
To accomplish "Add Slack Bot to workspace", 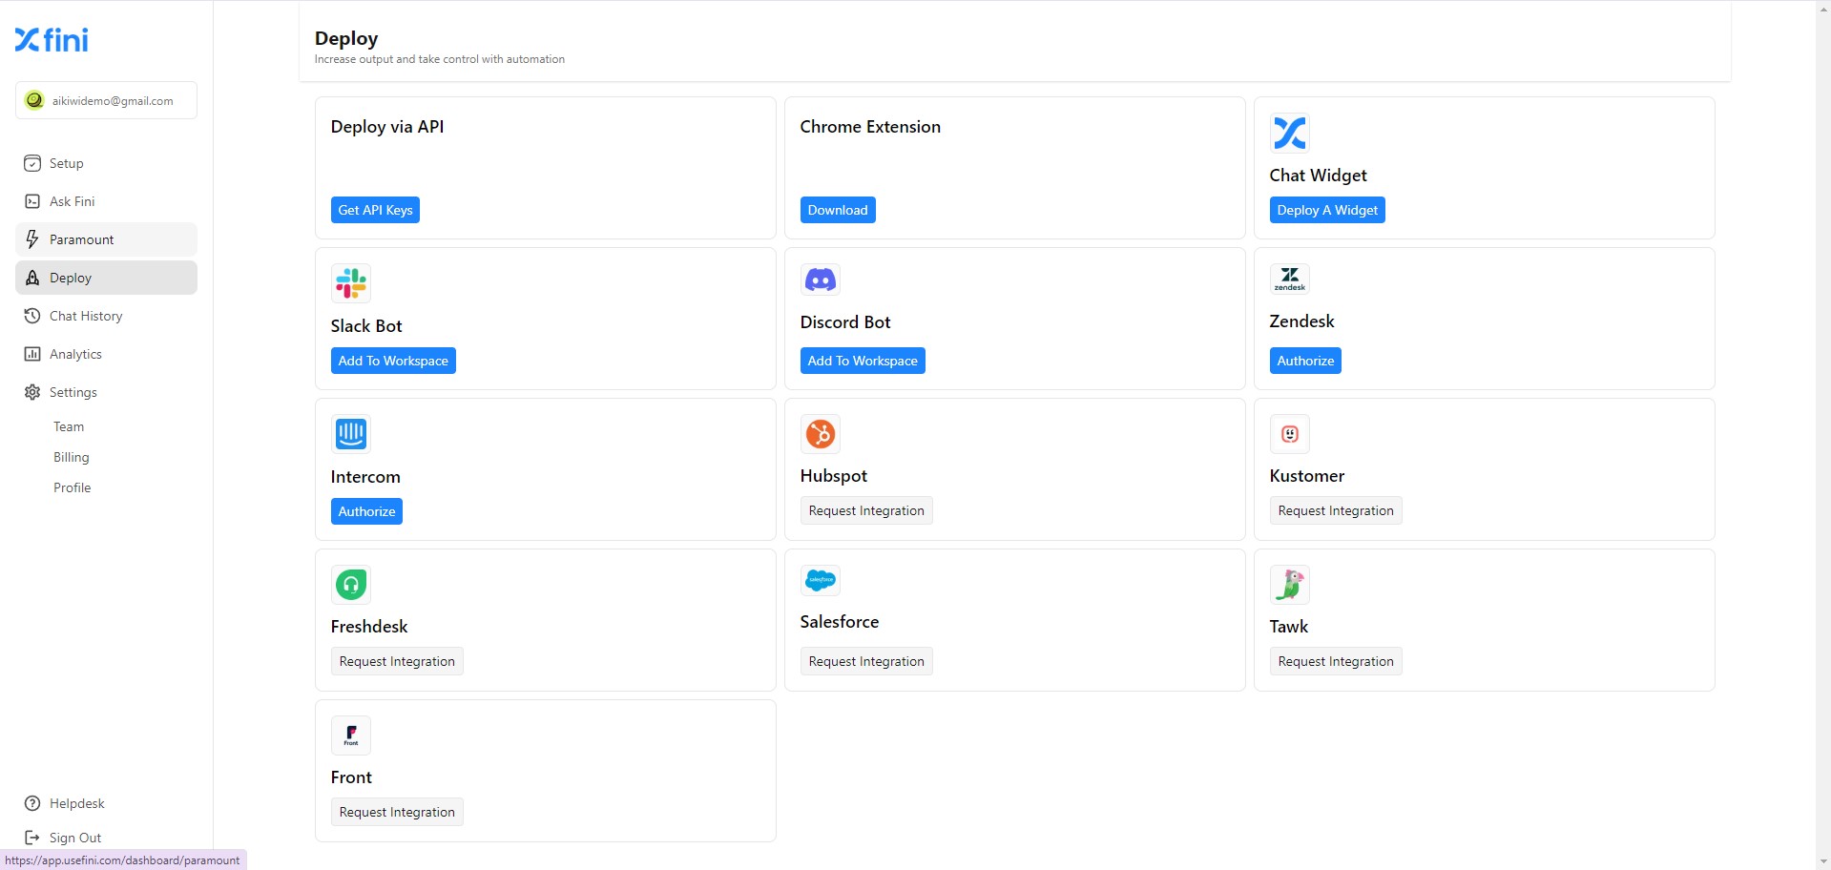I will point(393,361).
